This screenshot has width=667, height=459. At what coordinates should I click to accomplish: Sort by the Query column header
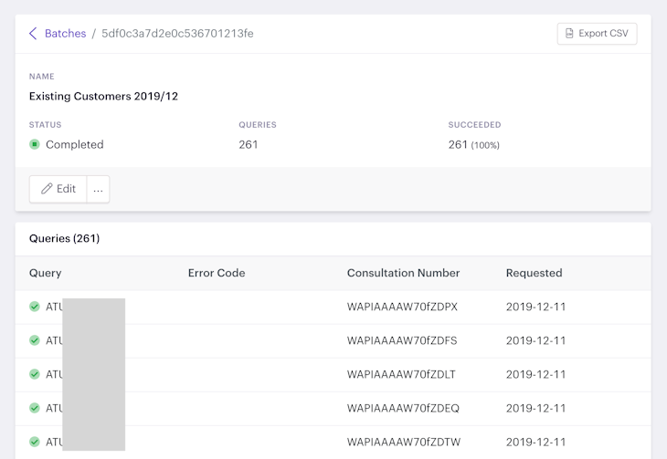tap(46, 273)
